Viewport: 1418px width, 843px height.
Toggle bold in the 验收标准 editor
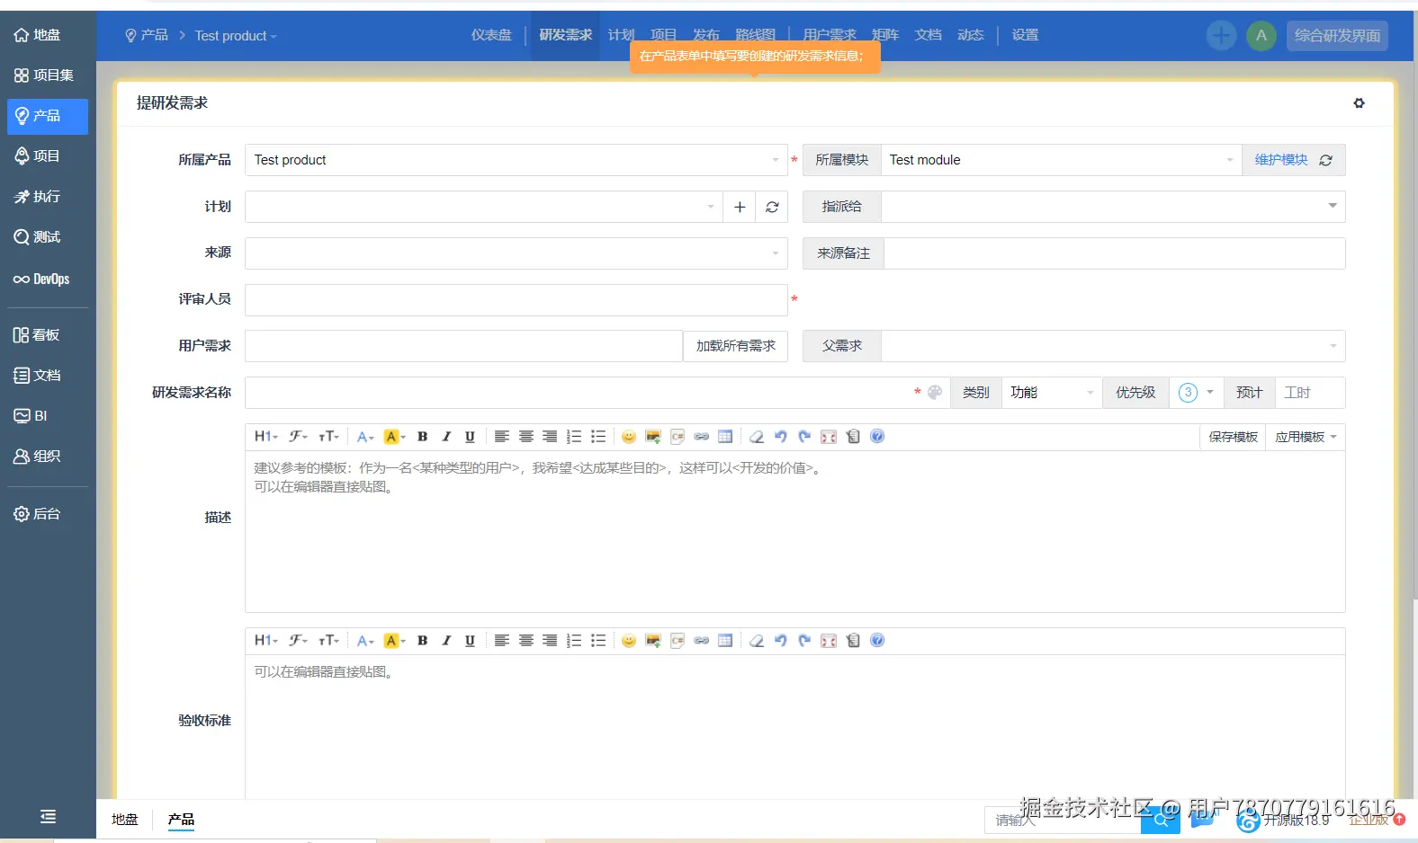pyautogui.click(x=422, y=641)
